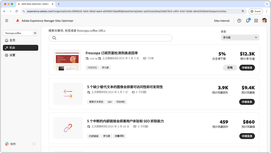
Task: Click the address bar URL
Action: coord(126,11)
